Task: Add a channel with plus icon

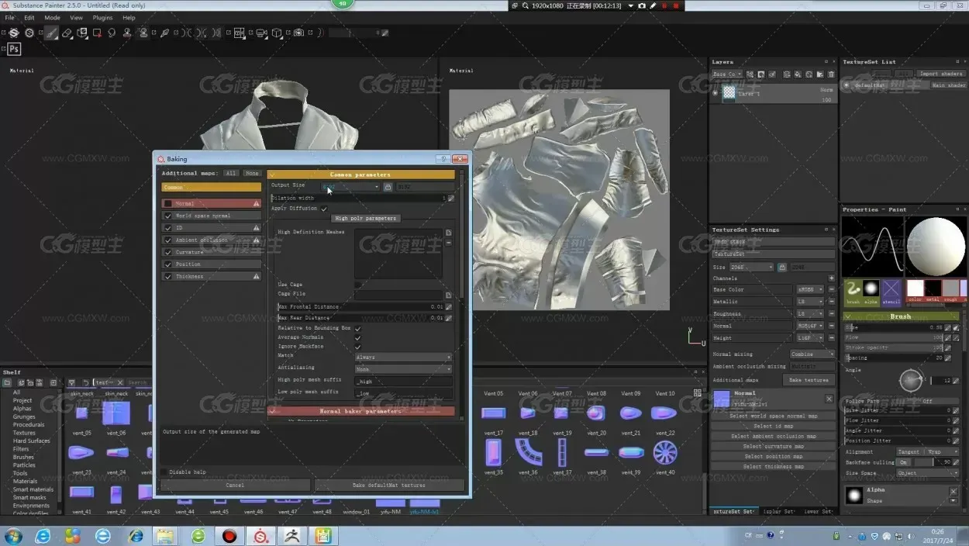Action: [831, 278]
